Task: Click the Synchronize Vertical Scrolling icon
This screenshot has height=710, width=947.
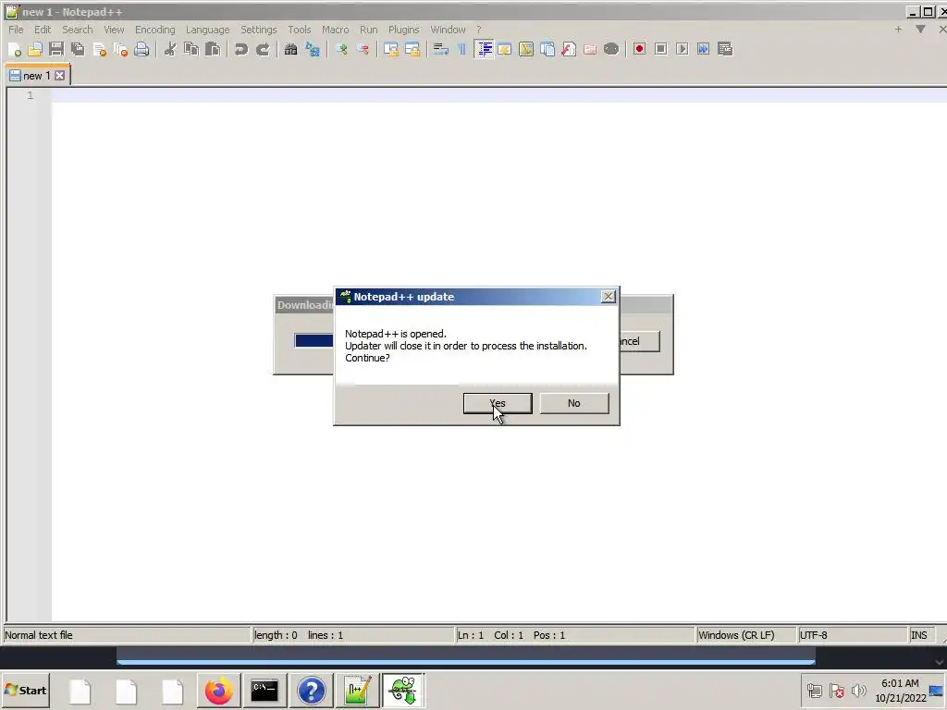Action: coord(391,50)
